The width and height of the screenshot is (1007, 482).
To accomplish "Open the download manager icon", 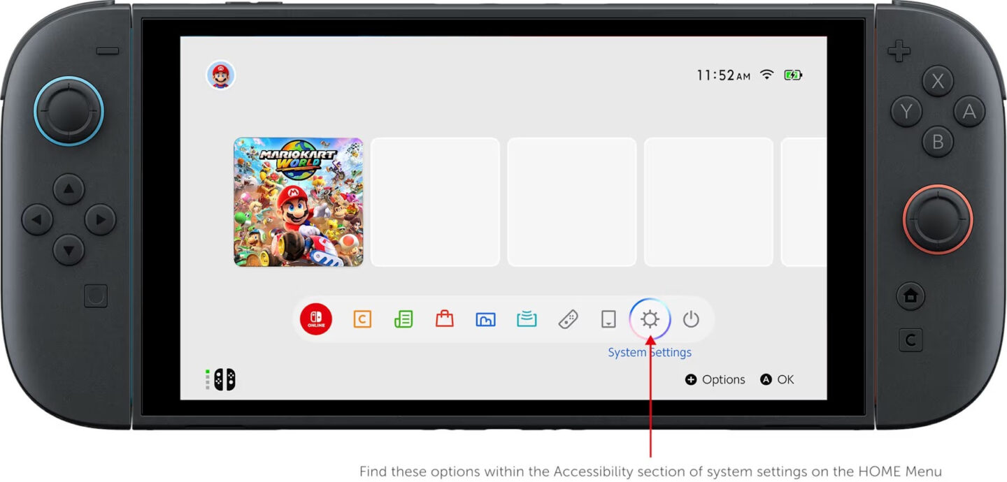I will click(608, 319).
